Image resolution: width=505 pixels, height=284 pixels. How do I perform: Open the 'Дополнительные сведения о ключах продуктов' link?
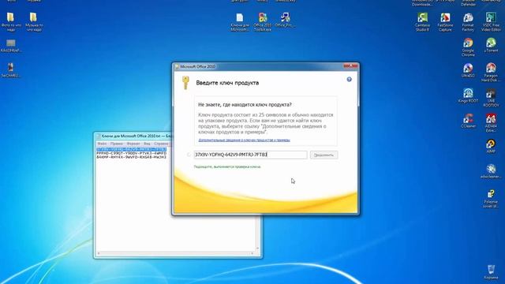point(244,140)
